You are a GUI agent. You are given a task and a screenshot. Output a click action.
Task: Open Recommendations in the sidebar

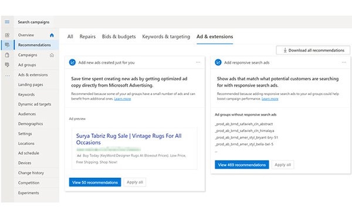pos(35,45)
